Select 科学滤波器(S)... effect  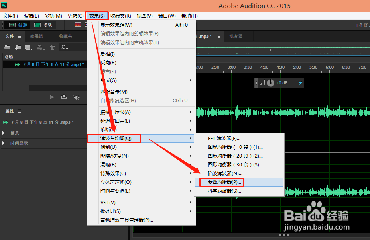(239, 191)
